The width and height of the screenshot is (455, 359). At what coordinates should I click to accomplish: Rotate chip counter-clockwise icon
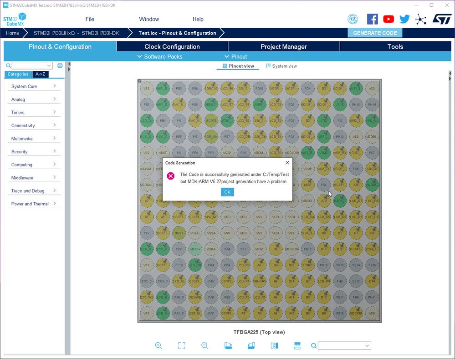pos(251,345)
